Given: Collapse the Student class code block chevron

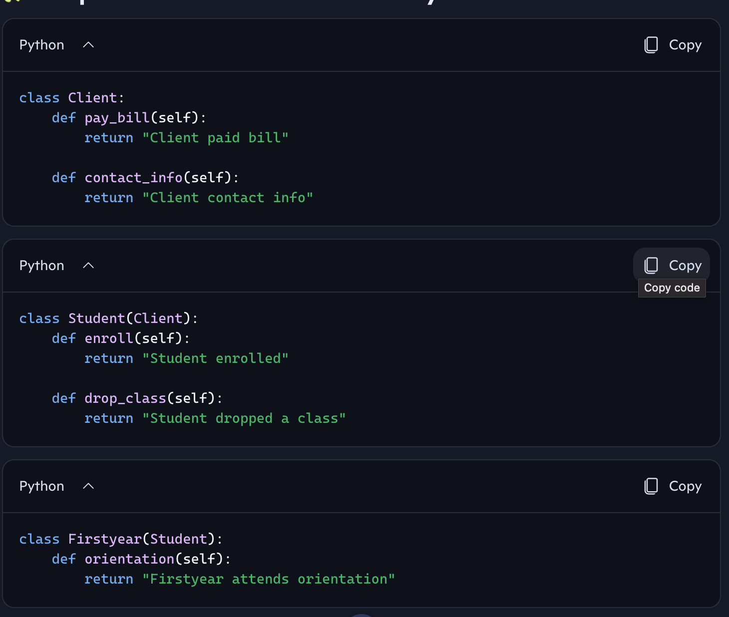Looking at the screenshot, I should [x=88, y=266].
